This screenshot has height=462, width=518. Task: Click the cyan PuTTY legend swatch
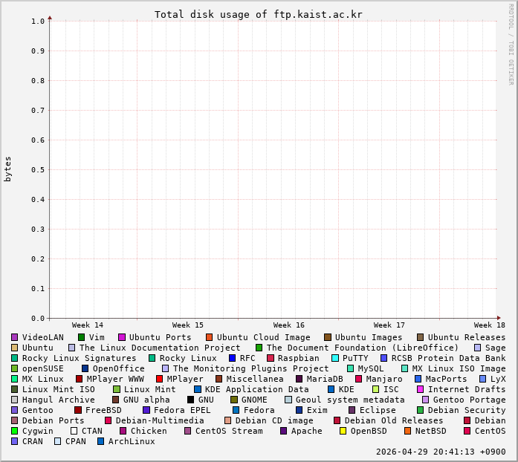point(335,358)
